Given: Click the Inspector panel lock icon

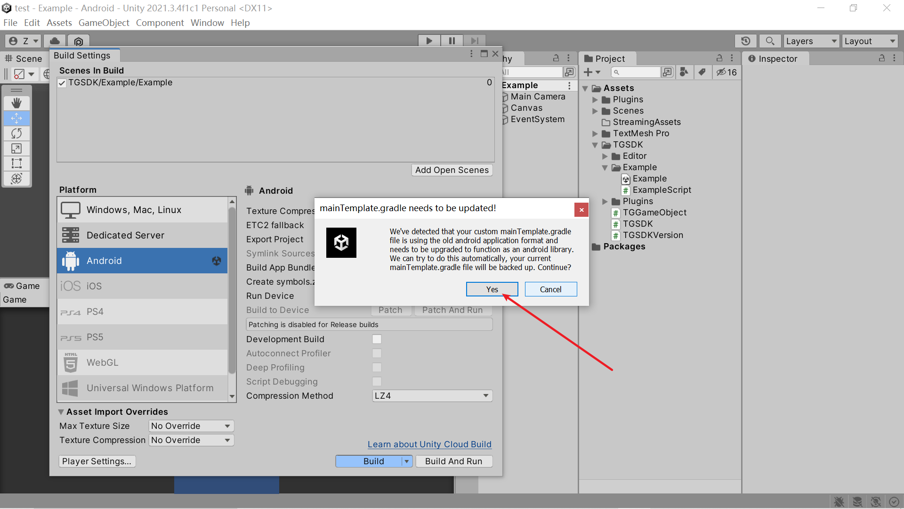Looking at the screenshot, I should click(882, 58).
